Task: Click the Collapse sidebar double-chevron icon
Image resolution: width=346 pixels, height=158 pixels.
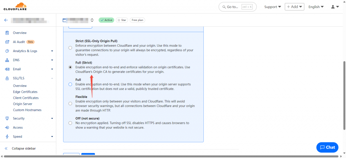Action: pos(6,149)
